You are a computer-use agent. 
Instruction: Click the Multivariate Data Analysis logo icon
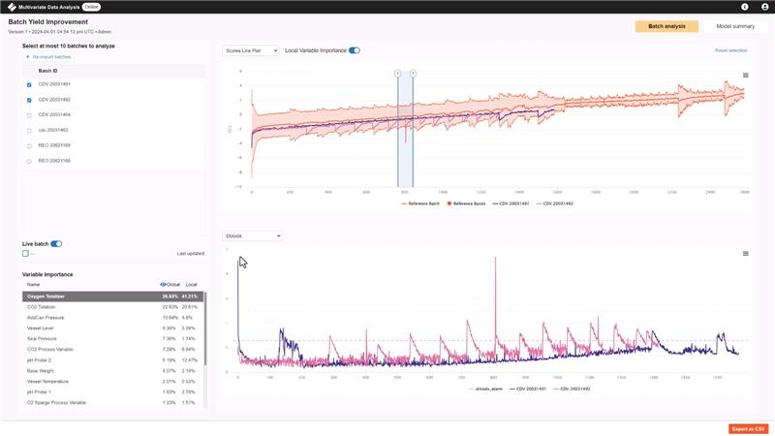point(12,7)
